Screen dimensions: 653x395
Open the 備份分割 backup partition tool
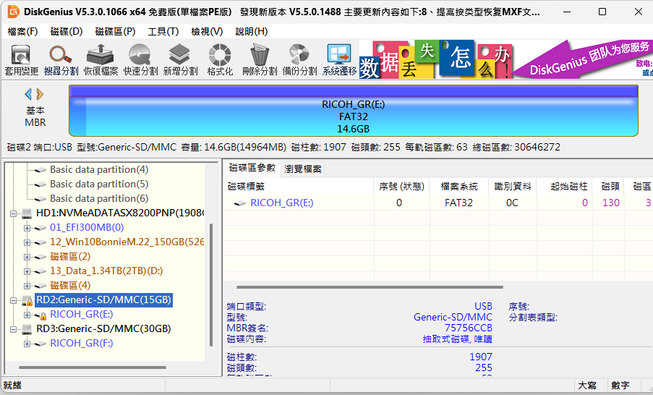(299, 60)
